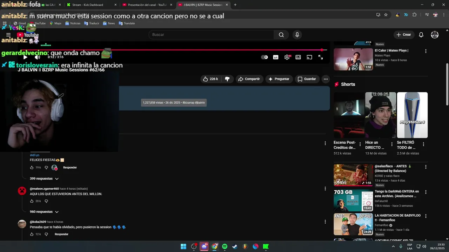
Task: Open YouTube notifications bell
Action: point(421,35)
